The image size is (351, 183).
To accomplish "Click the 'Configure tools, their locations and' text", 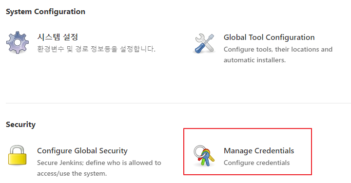I will pyautogui.click(x=278, y=49).
